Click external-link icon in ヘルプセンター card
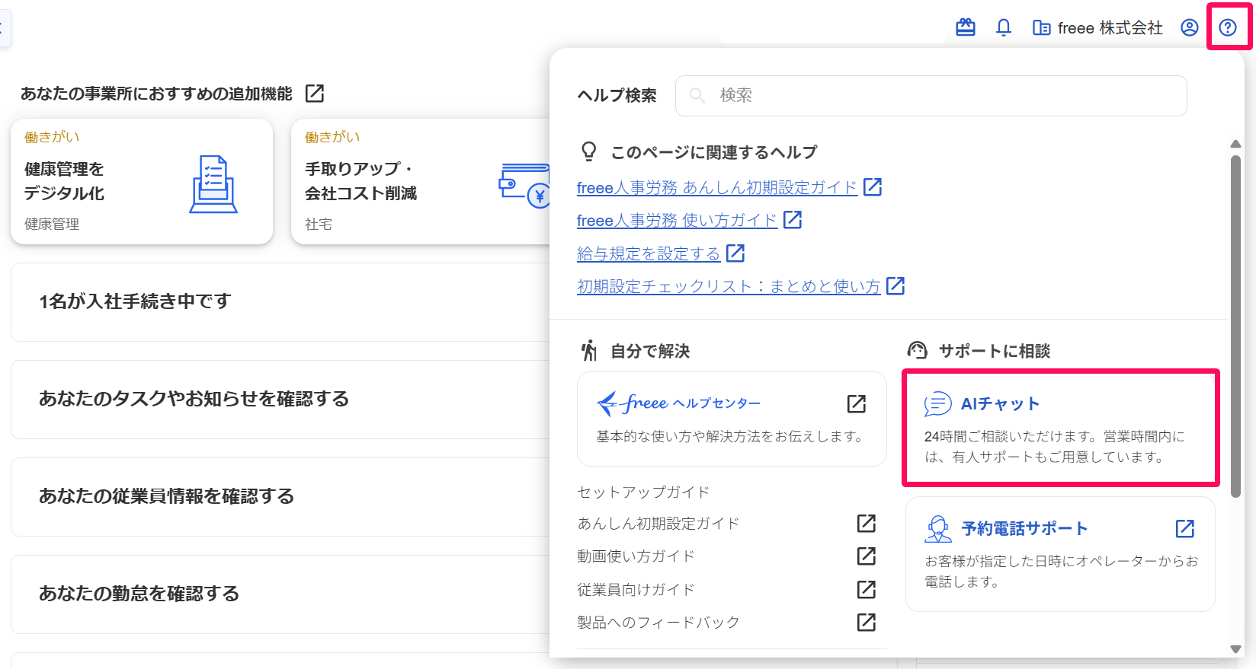Image resolution: width=1256 pixels, height=669 pixels. click(857, 403)
